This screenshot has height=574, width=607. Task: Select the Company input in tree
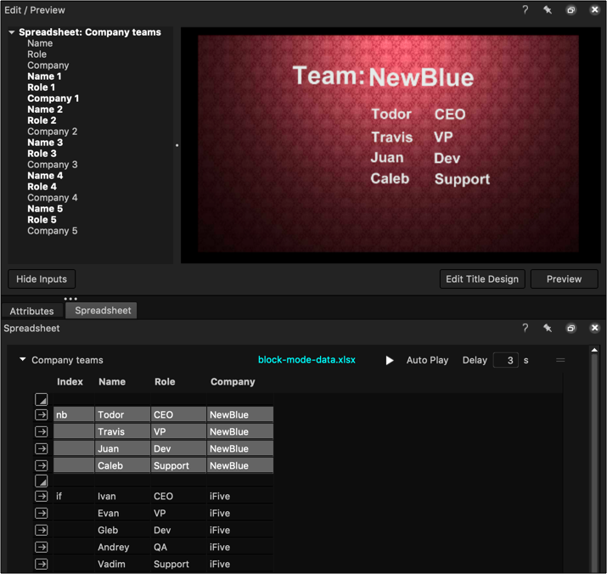(48, 65)
